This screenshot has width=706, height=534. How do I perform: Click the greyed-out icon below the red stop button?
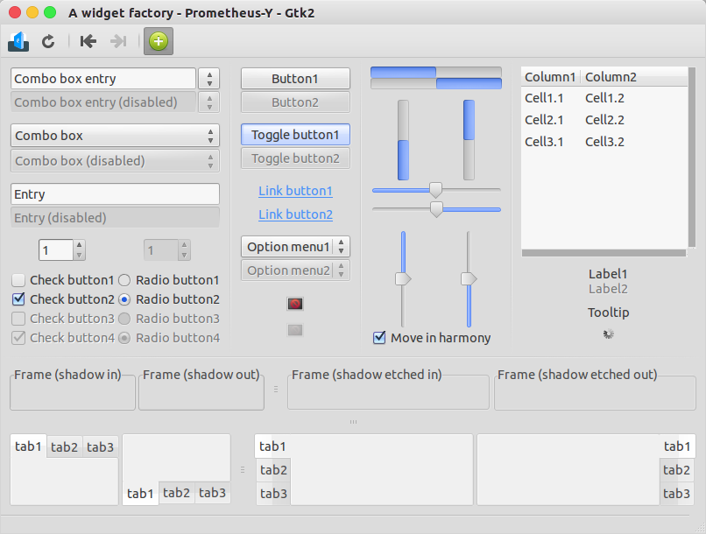[x=295, y=330]
